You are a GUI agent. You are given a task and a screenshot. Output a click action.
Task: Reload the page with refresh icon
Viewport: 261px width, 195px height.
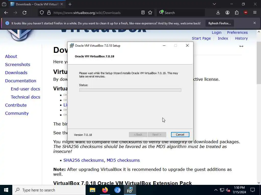tap(24, 13)
